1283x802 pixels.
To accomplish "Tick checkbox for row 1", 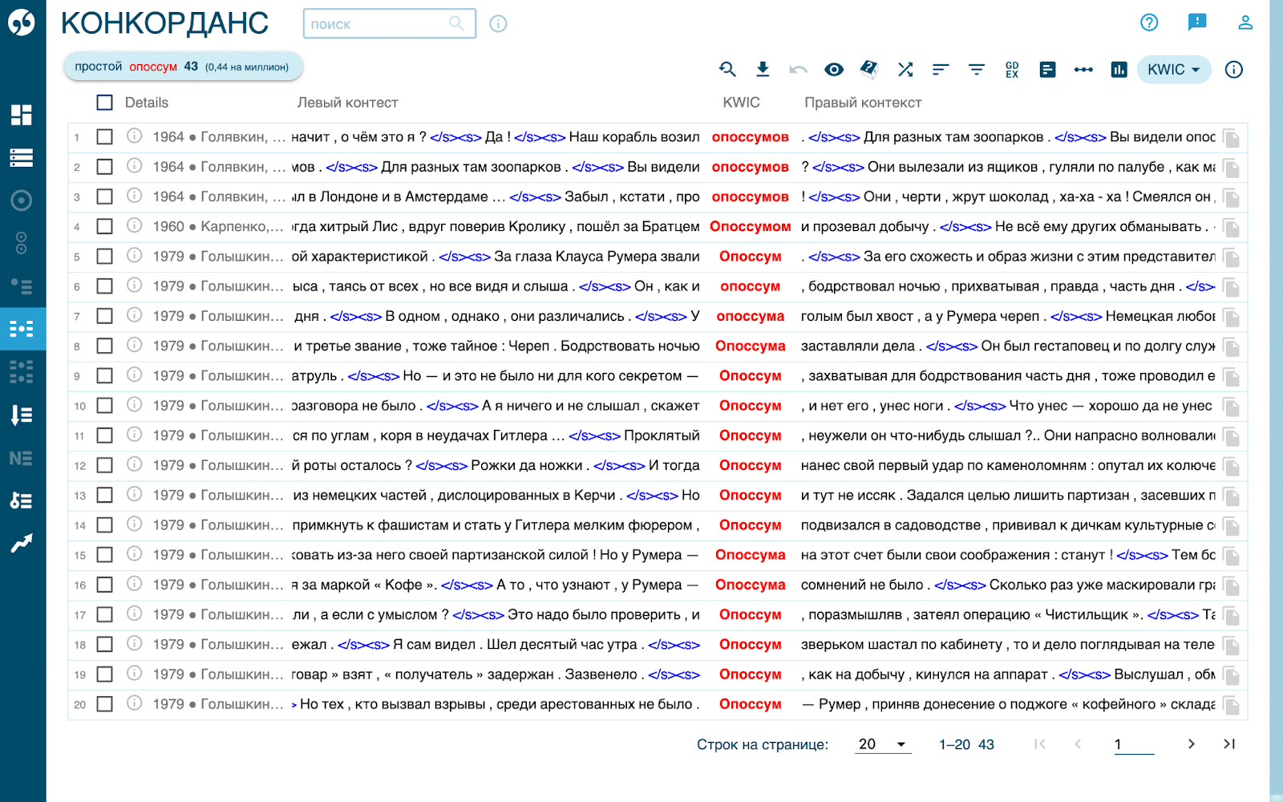I will click(104, 137).
